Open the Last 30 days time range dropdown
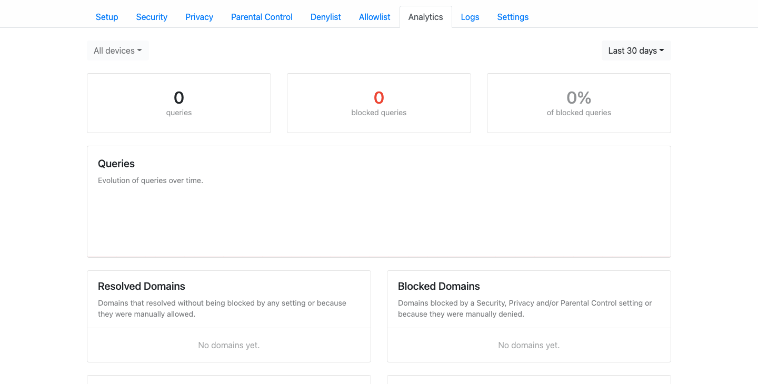758x384 pixels. point(636,50)
